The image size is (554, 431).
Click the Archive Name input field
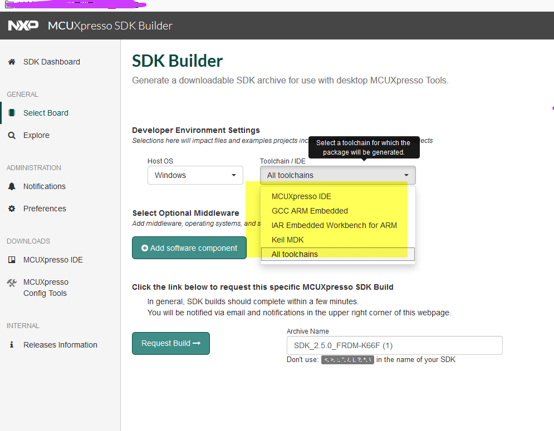click(x=394, y=345)
